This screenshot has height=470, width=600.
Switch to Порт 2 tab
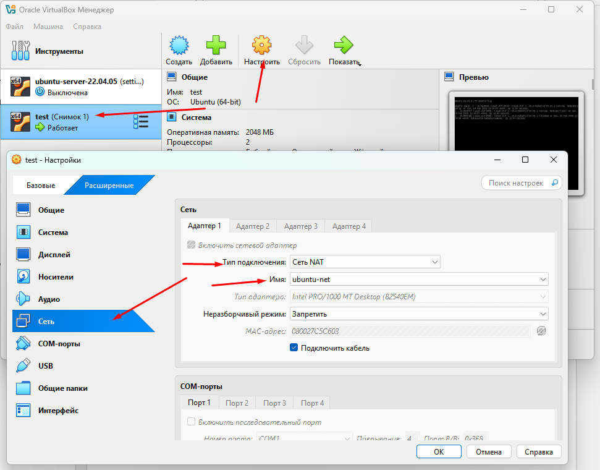pos(237,403)
